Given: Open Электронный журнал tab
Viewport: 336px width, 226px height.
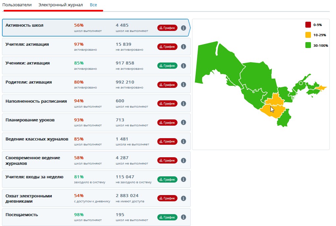Looking at the screenshot, I should [x=61, y=5].
